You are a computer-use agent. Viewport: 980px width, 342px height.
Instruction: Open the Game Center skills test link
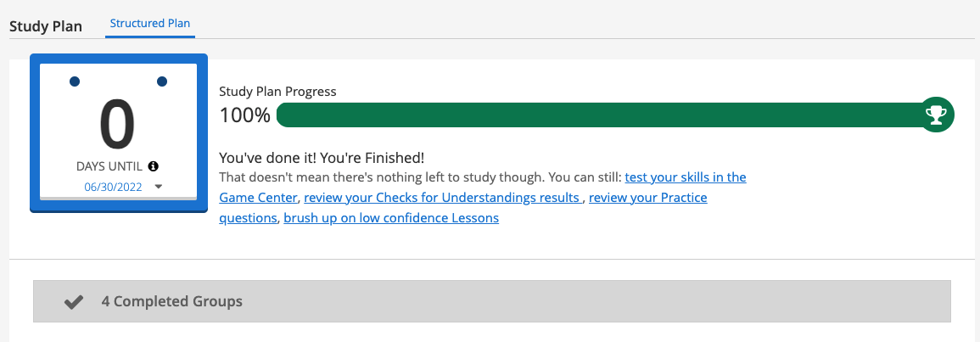[x=686, y=177]
